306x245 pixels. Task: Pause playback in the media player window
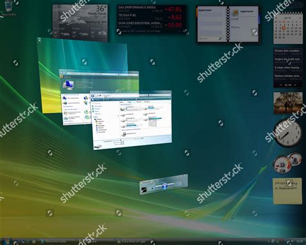pos(165,186)
